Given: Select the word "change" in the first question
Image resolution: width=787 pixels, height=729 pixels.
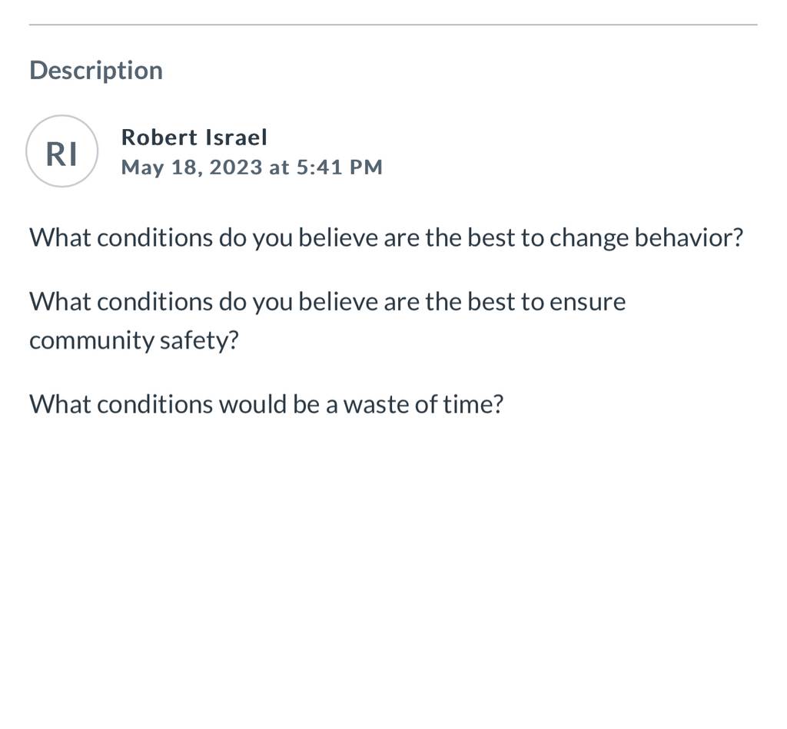Looking at the screenshot, I should coord(589,239).
